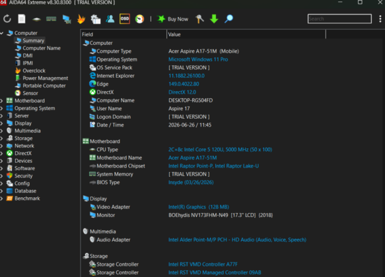Select DESKTOP-RG504FD computer name value
385x277 pixels.
pos(191,100)
